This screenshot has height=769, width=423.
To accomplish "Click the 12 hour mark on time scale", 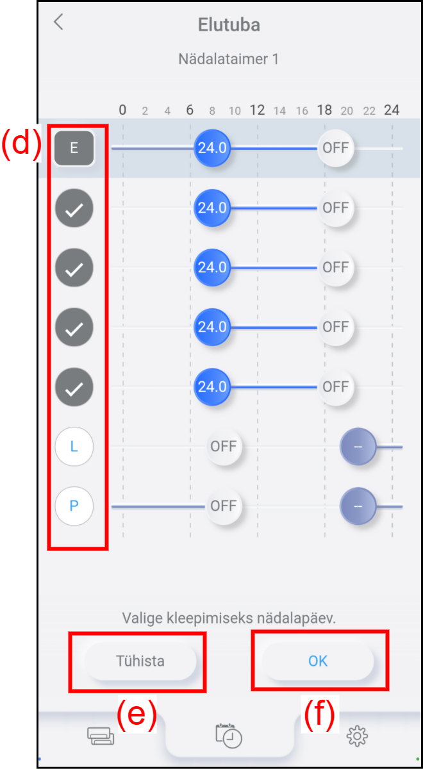I will point(257,110).
